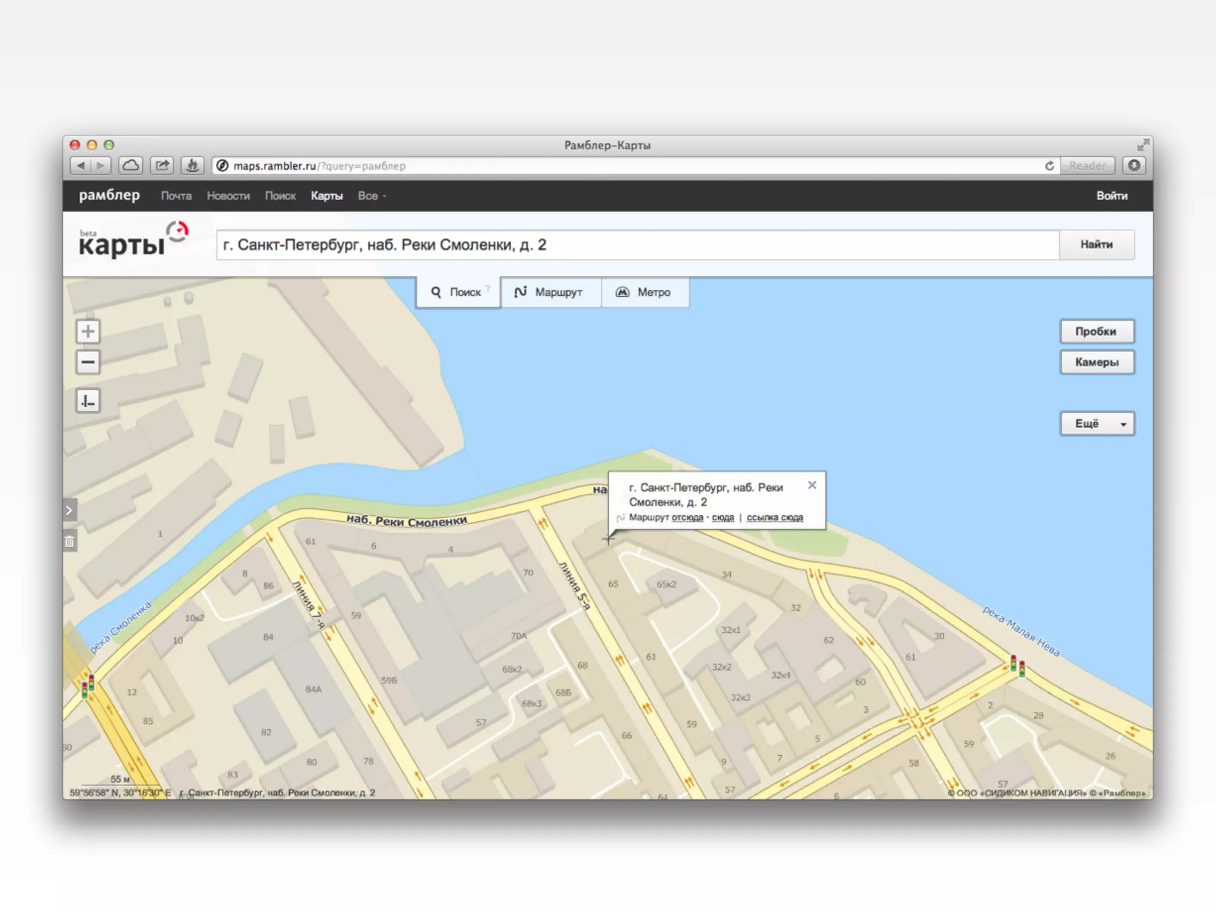Click building 65к2 on the map
This screenshot has width=1216, height=912.
[666, 584]
